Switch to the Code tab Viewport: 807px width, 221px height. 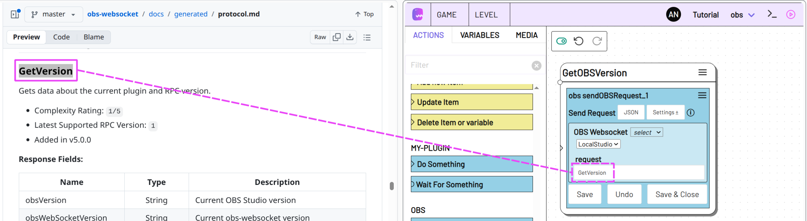[x=62, y=37]
